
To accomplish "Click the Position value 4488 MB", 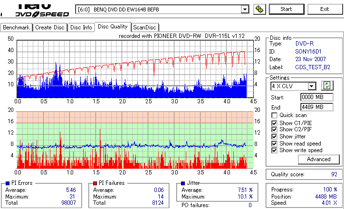I will pyautogui.click(x=326, y=197).
